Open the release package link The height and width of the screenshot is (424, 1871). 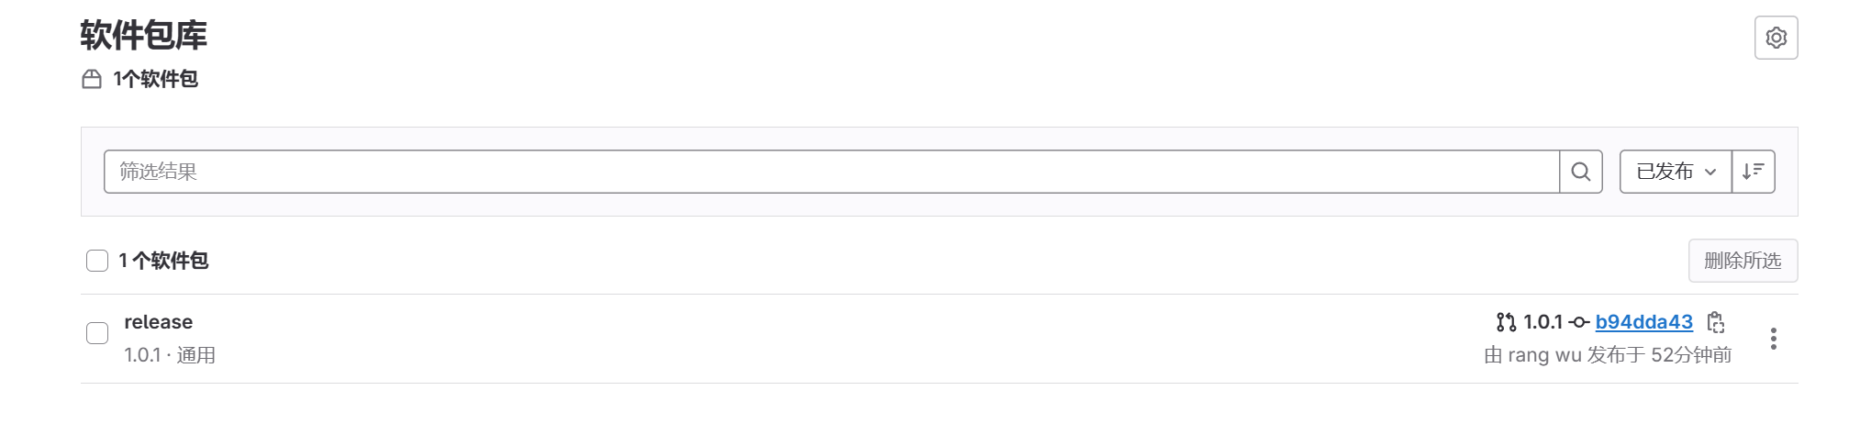tap(159, 322)
